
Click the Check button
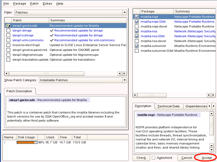(141, 158)
